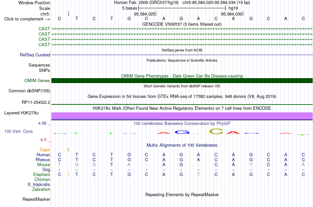The width and height of the screenshot is (313, 207).
Task: Open 'RefSeq genes from NCBI' track title
Action: coord(182,50)
